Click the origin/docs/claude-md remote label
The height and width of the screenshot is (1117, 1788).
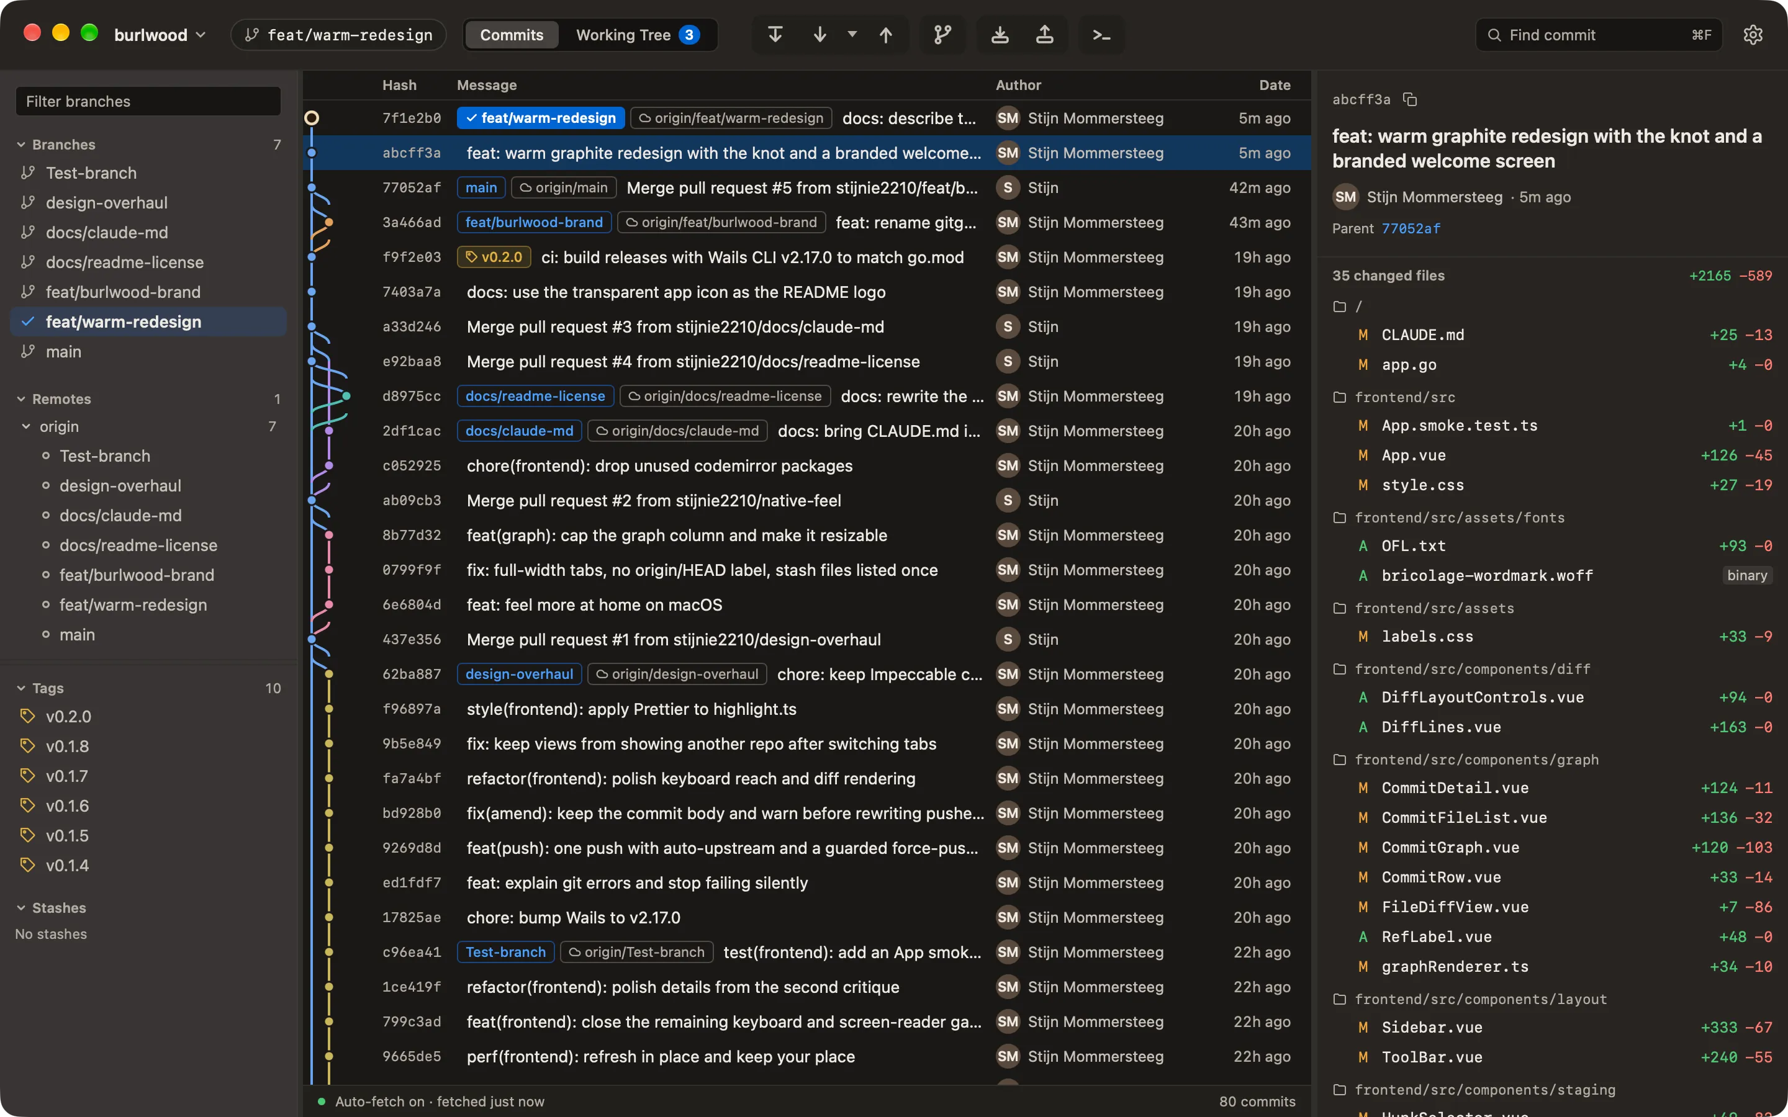[x=677, y=431]
